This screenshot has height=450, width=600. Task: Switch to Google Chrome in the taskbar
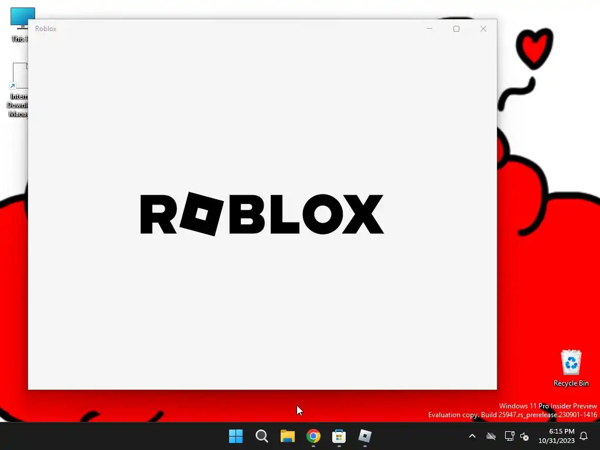coord(313,436)
